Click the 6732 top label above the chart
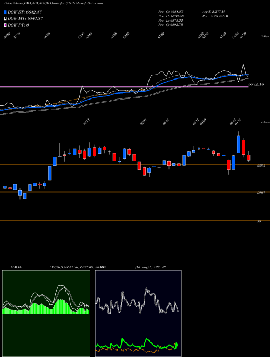The image size is (270, 357). pyautogui.click(x=161, y=35)
